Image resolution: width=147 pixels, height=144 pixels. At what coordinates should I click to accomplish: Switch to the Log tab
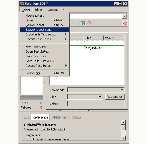(27, 117)
